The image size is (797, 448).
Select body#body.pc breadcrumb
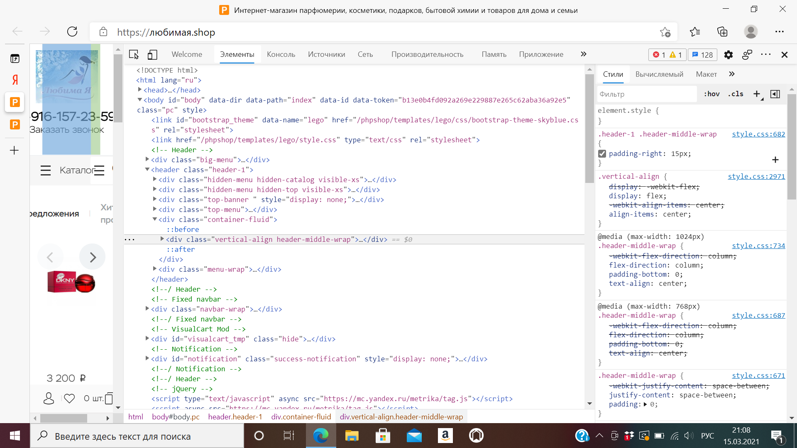point(176,417)
